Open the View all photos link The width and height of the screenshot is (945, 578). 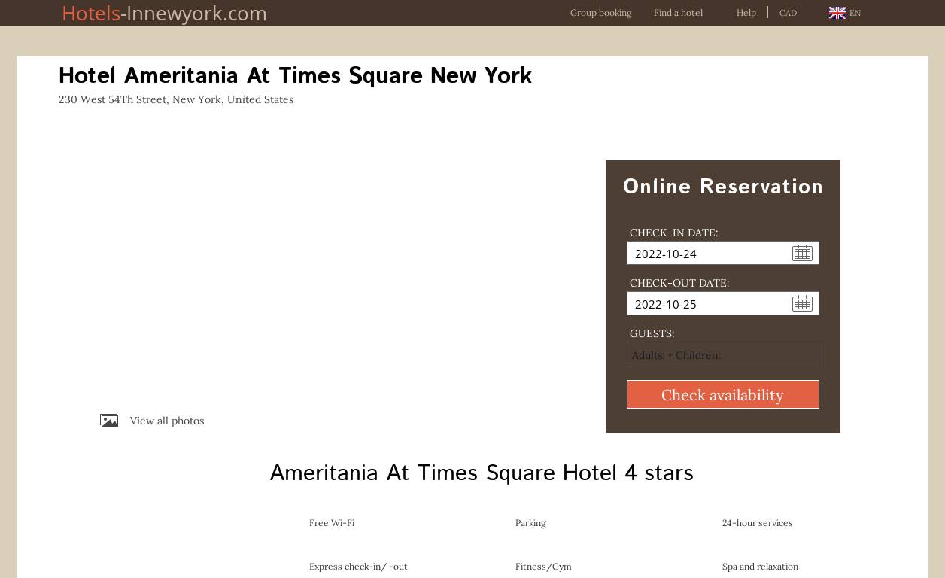coord(166,421)
